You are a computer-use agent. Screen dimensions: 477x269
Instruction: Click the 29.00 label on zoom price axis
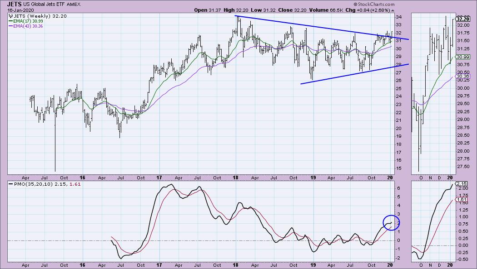pos(463,120)
